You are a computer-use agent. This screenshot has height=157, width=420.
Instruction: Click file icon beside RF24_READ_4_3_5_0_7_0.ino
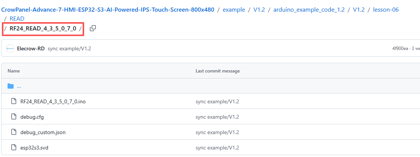point(13,101)
